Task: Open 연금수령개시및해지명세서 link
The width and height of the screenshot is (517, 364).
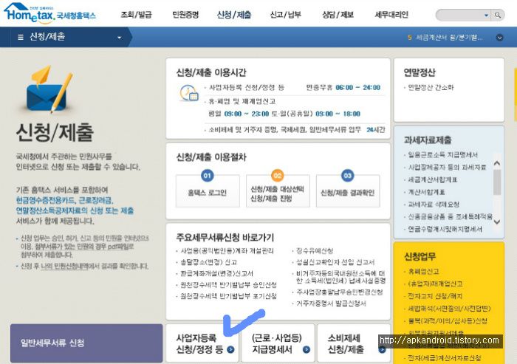Action: [445, 229]
